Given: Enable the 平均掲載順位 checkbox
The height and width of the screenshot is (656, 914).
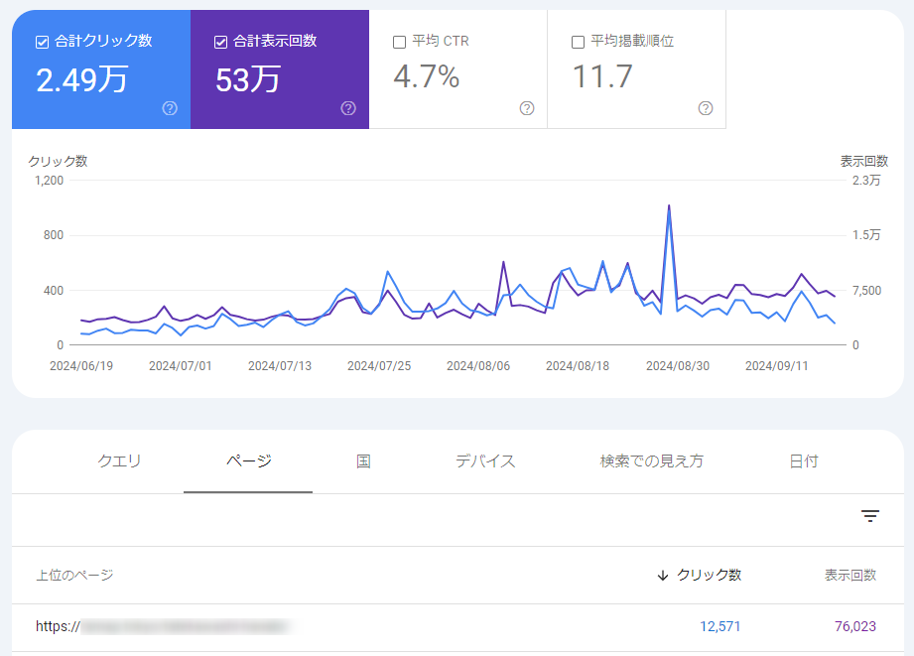Looking at the screenshot, I should (578, 42).
